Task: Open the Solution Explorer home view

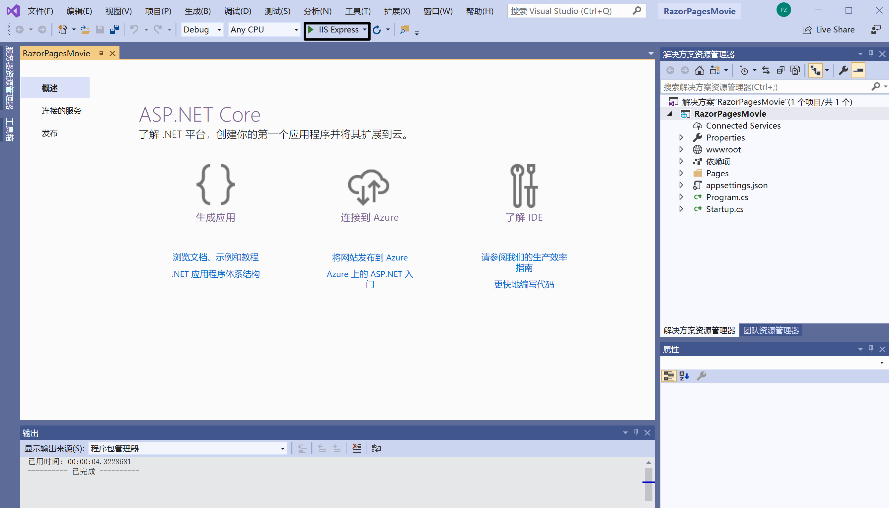Action: (699, 70)
